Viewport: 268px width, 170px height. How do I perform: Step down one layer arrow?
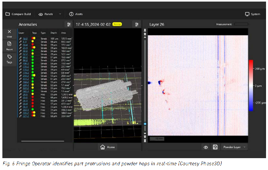tap(145, 134)
